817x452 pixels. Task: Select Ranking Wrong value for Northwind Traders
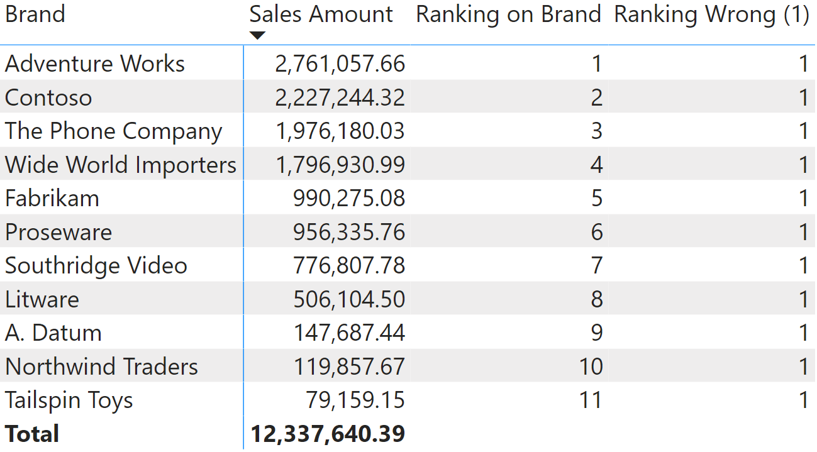(x=803, y=367)
